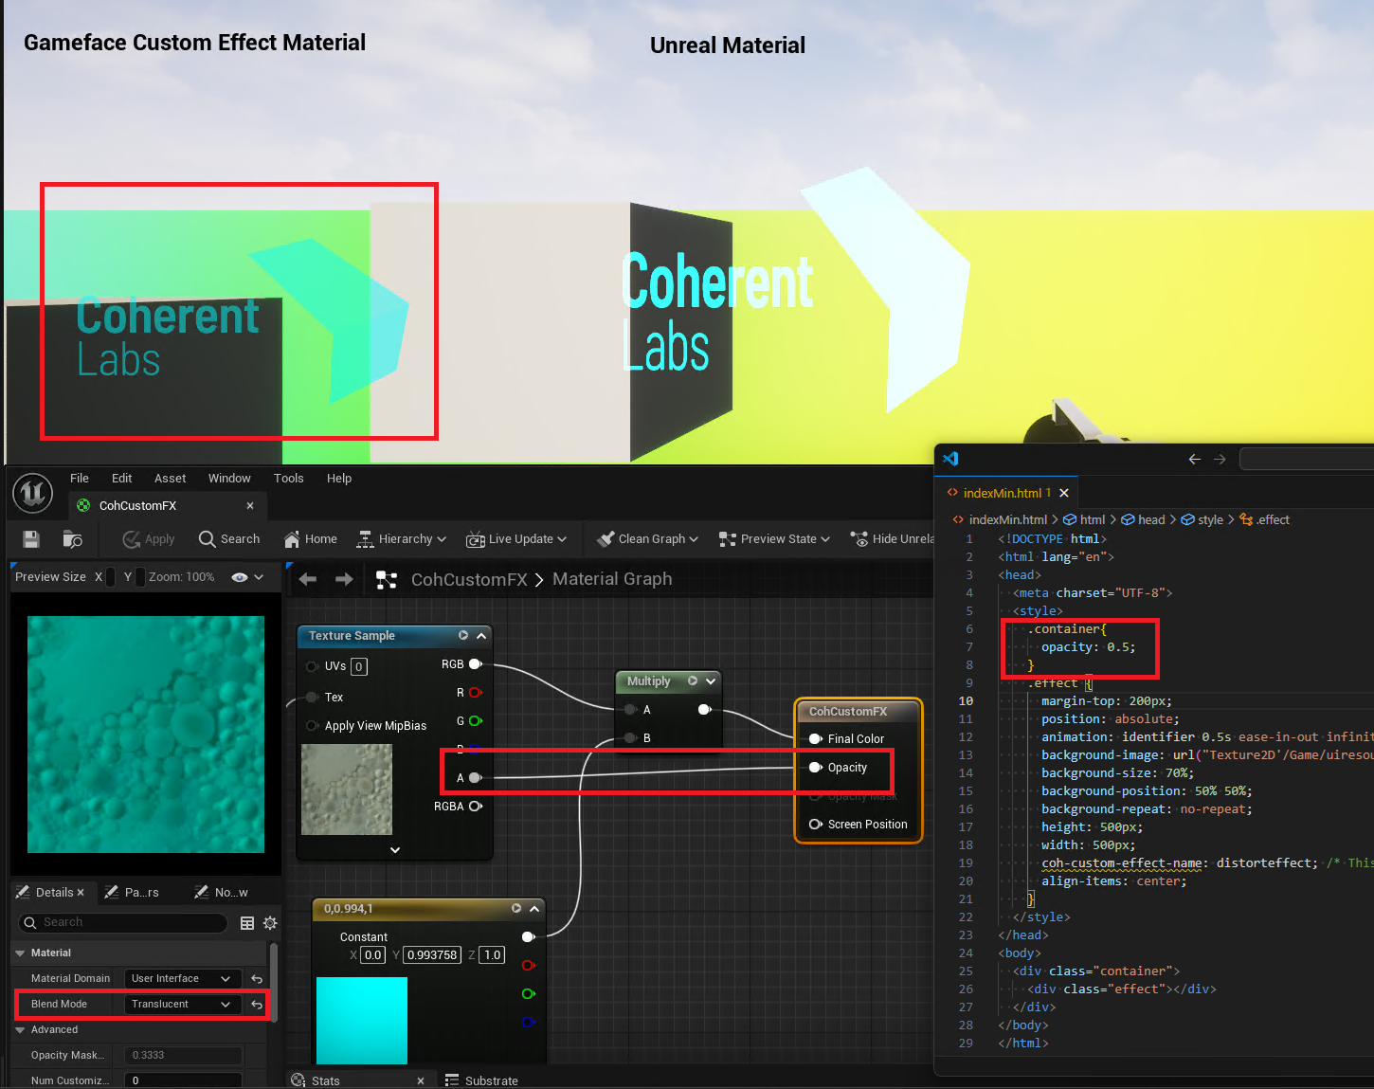
Task: Reset Blend Mode to default arrow
Action: click(x=257, y=1005)
